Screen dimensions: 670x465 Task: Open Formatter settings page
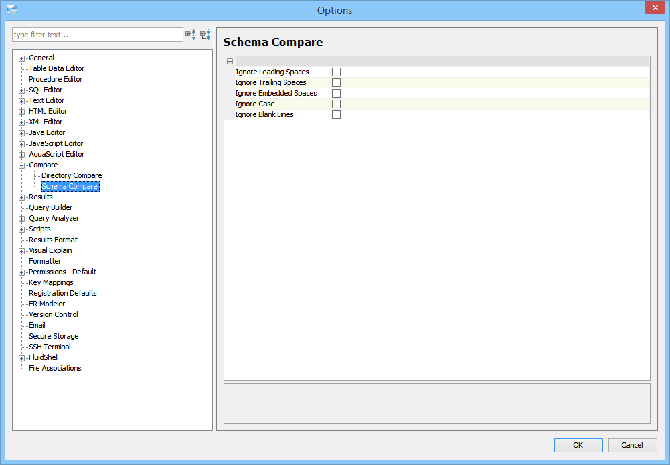(x=45, y=261)
